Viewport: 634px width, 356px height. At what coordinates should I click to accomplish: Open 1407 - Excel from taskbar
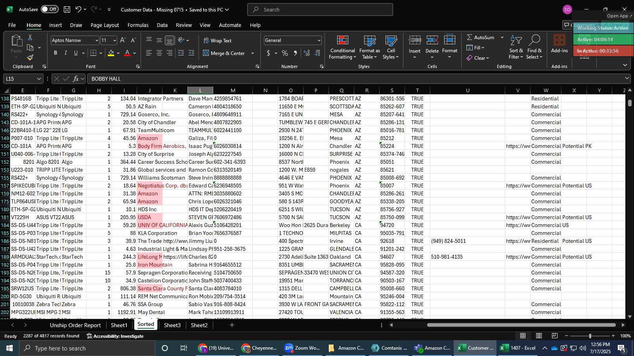(x=519, y=348)
